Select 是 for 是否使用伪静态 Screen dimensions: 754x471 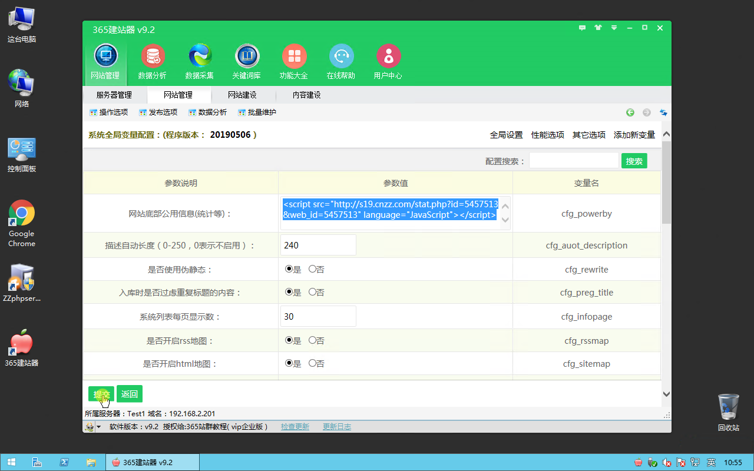289,269
